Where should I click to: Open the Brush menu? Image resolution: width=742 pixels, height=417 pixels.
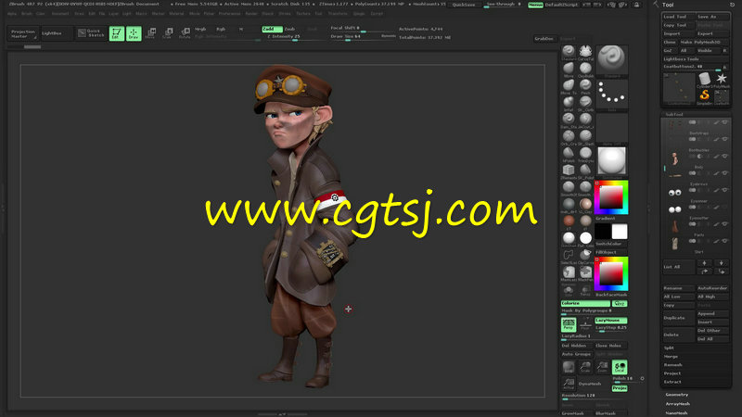tap(27, 14)
